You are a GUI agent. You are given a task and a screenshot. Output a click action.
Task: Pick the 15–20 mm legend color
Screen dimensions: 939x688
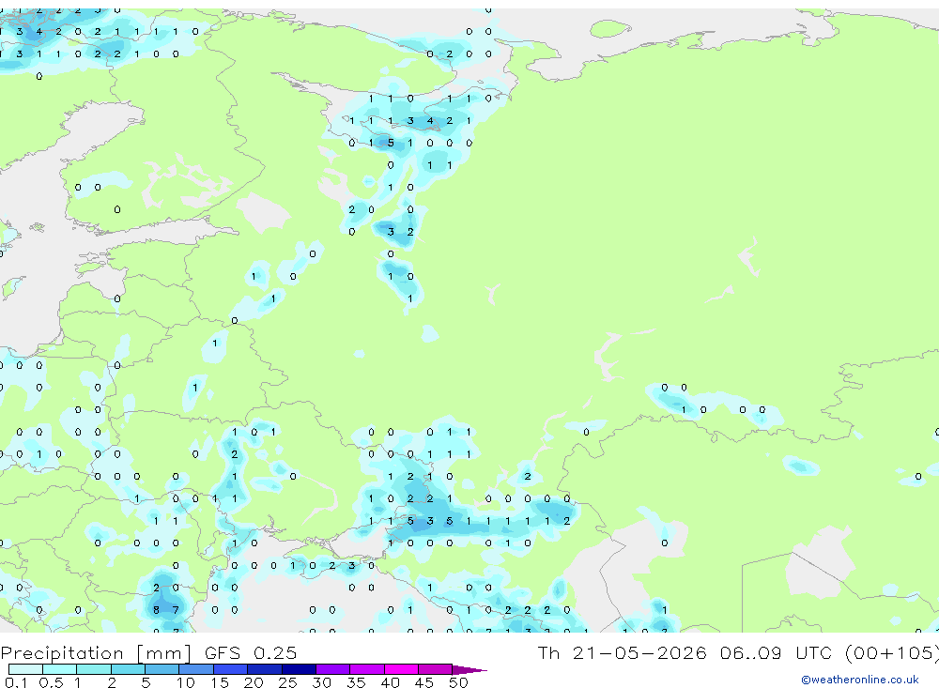pyautogui.click(x=231, y=669)
